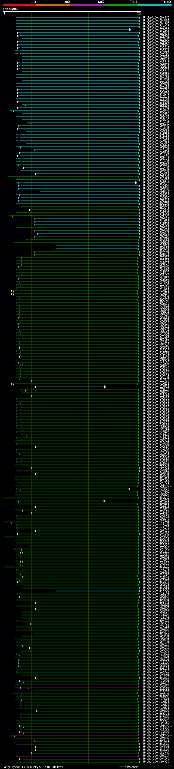
Task: Click the short cyan bar for UniRef100_Q7FQG8
Action: point(73,30)
